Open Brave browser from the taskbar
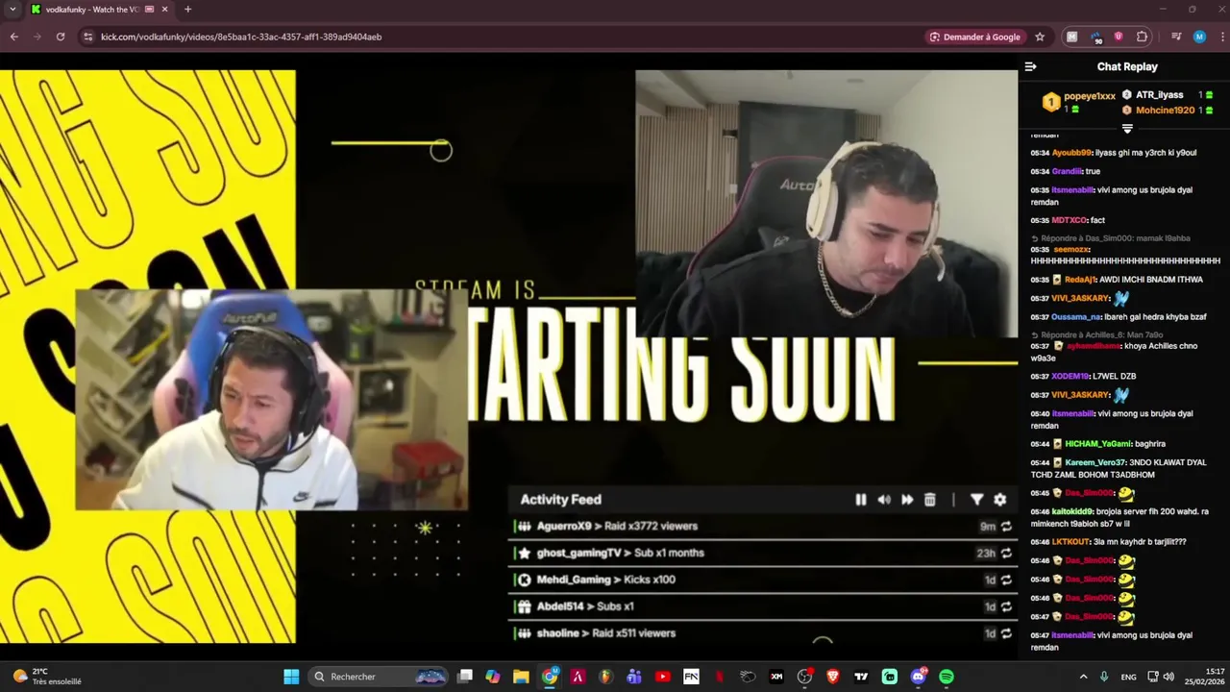 tap(833, 677)
